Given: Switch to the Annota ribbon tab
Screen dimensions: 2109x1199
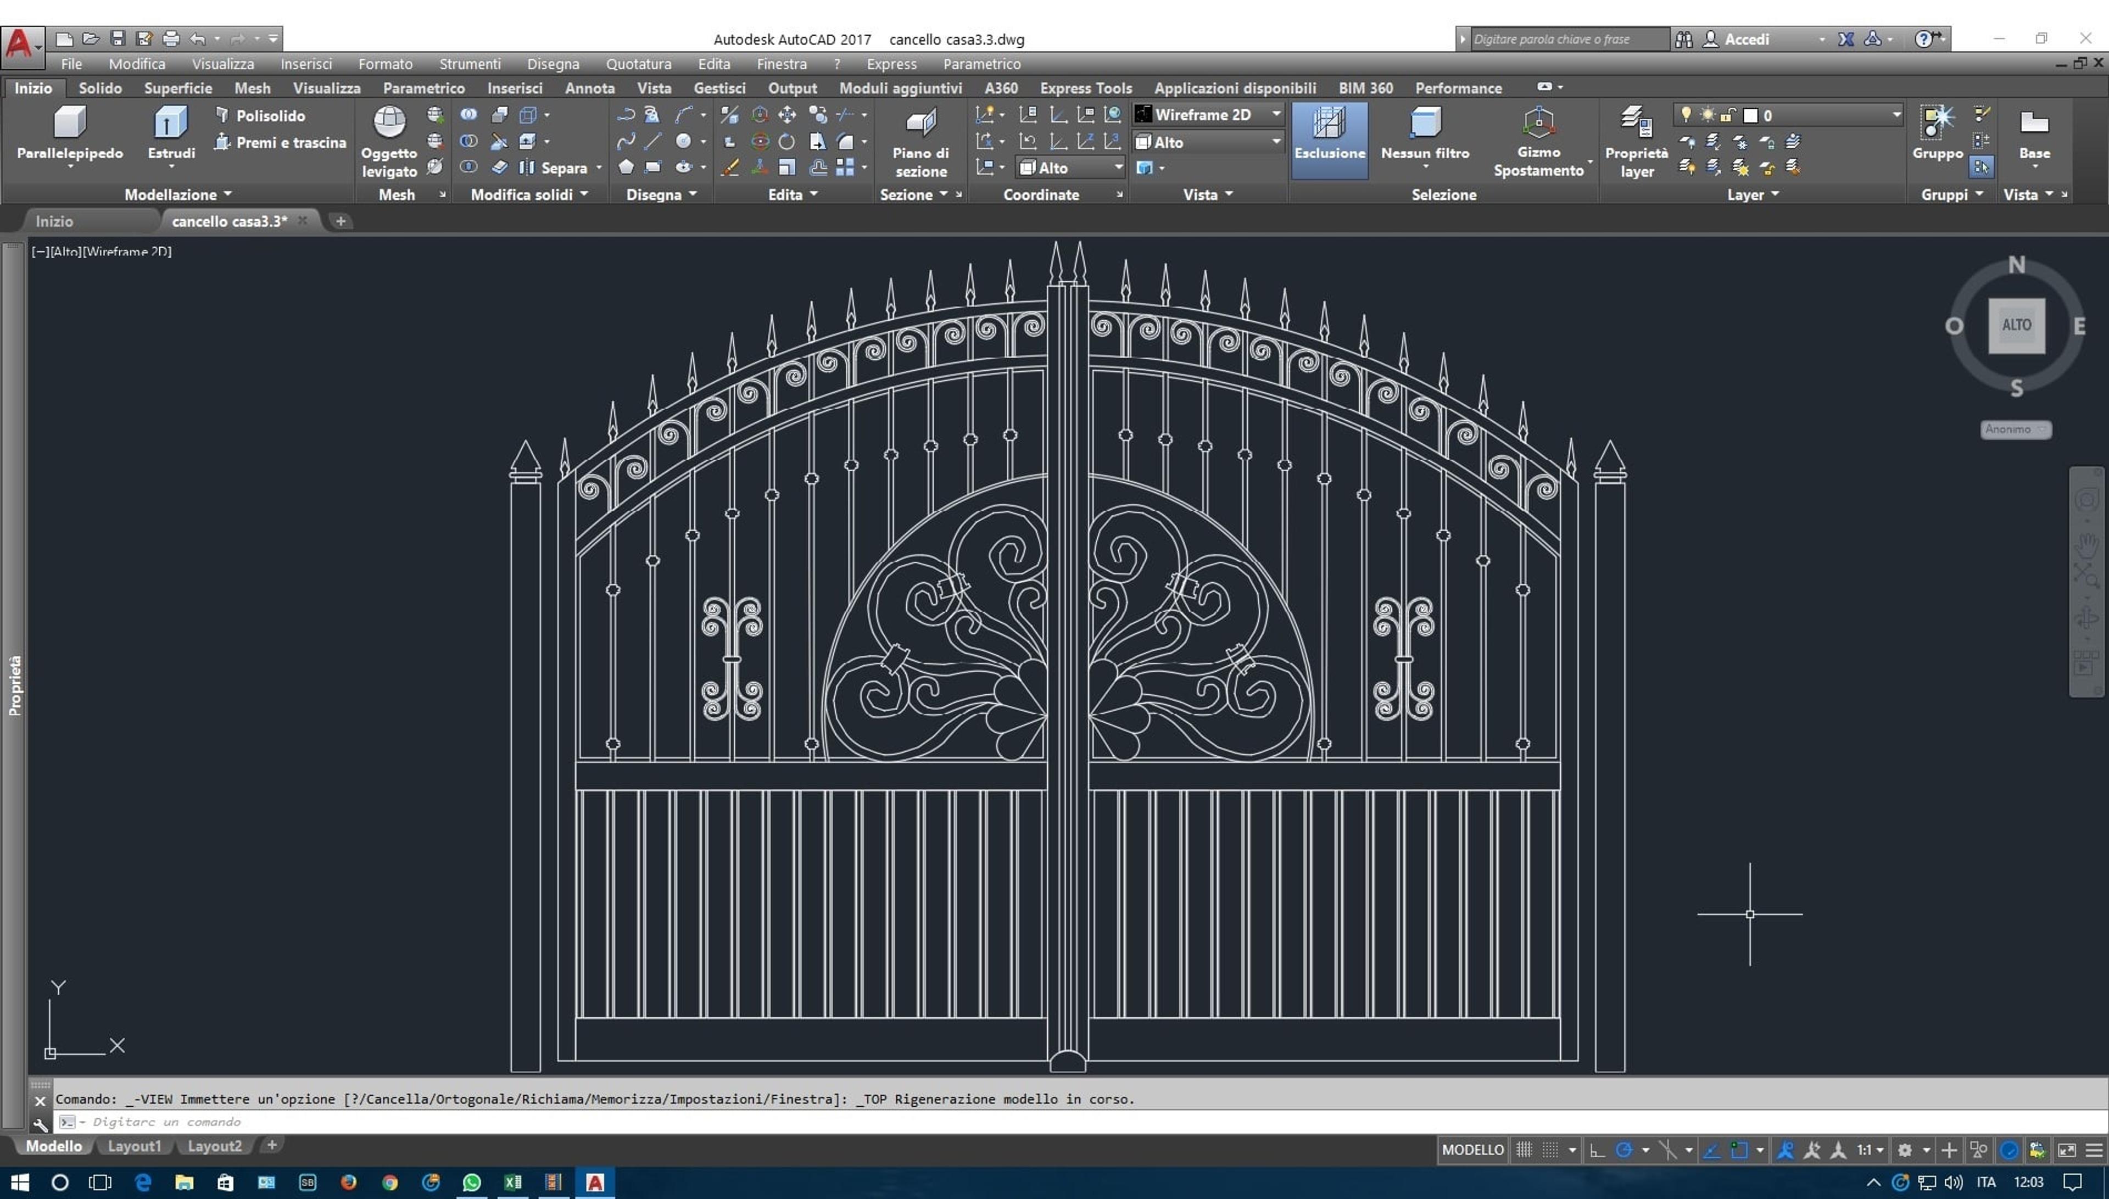Looking at the screenshot, I should 589,87.
